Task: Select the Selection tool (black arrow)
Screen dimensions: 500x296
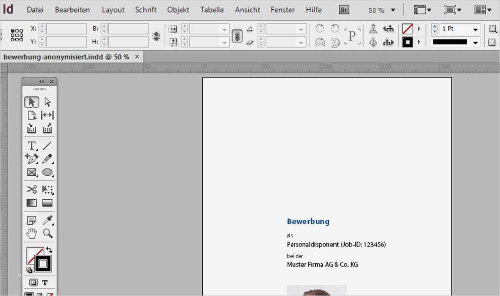Action: pos(31,102)
